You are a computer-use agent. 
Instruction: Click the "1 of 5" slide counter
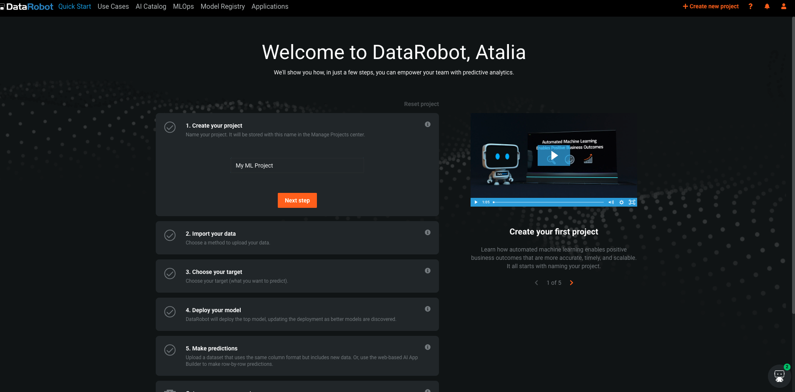(x=554, y=283)
